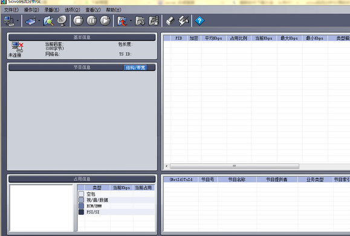This screenshot has width=350, height=236.
Task: Start analysis with the round play button
Action: tap(105, 21)
